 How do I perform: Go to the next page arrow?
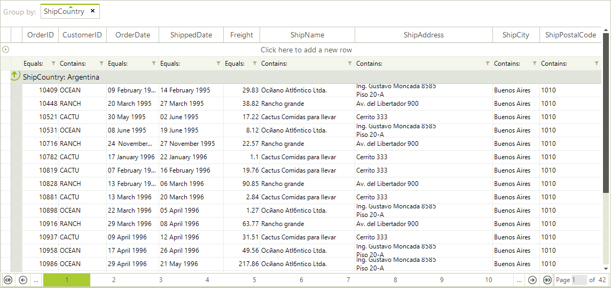[532, 280]
